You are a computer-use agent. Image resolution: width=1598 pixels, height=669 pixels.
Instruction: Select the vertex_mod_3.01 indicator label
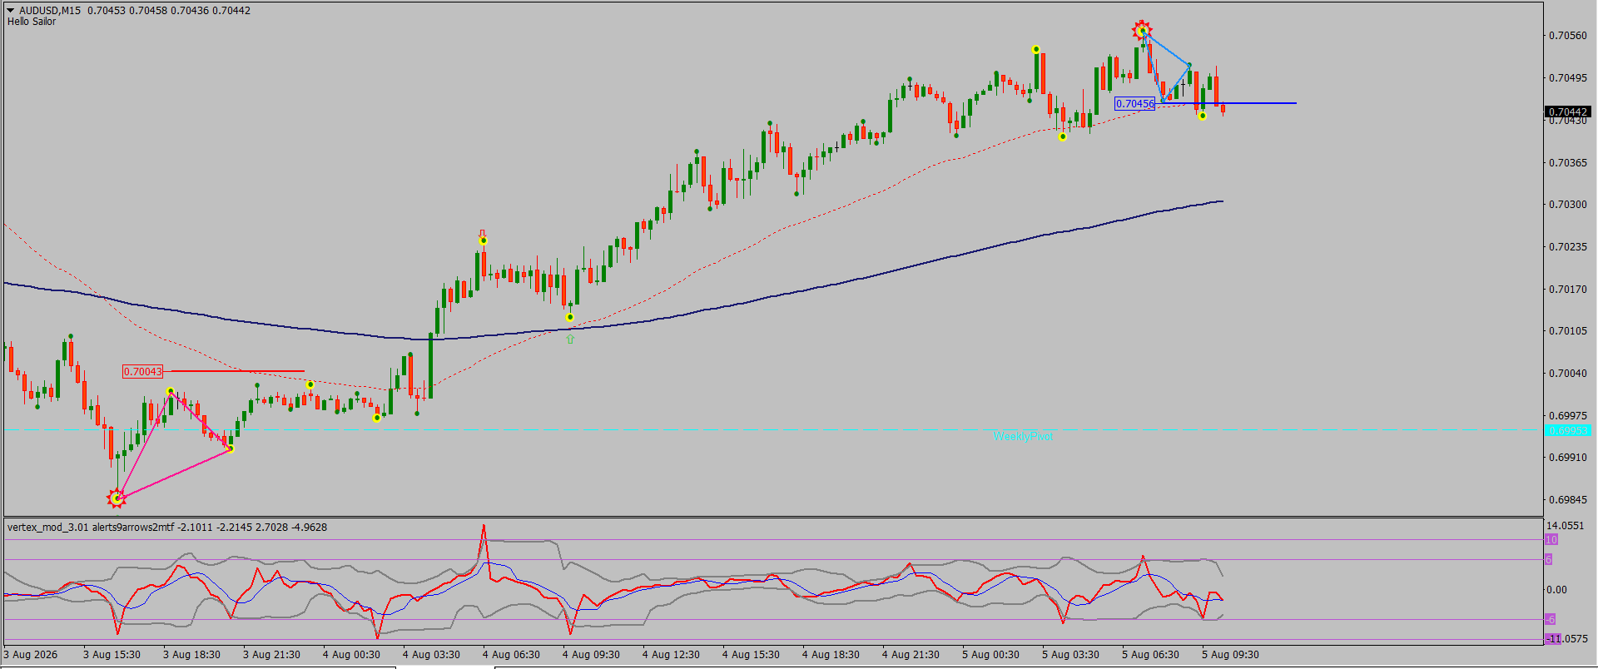tap(47, 527)
